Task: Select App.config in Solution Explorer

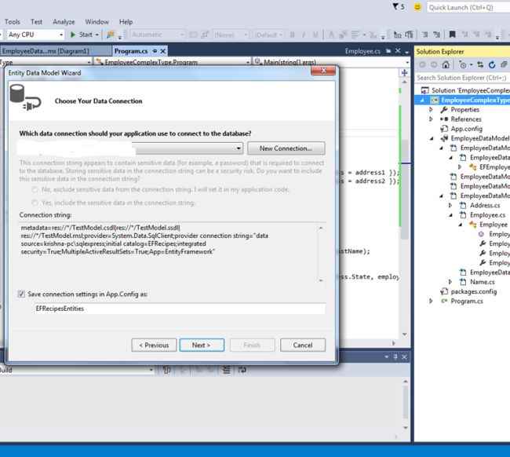Action: coord(466,129)
